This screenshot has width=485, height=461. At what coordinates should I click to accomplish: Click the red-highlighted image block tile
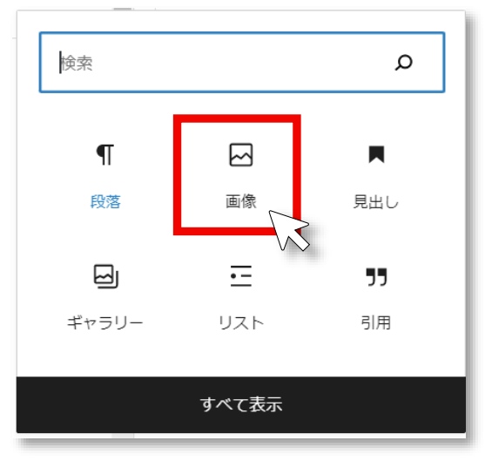pyautogui.click(x=237, y=175)
